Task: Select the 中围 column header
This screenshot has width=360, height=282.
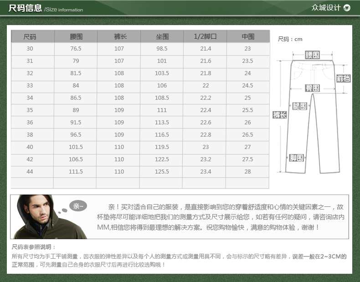Action: 248,36
